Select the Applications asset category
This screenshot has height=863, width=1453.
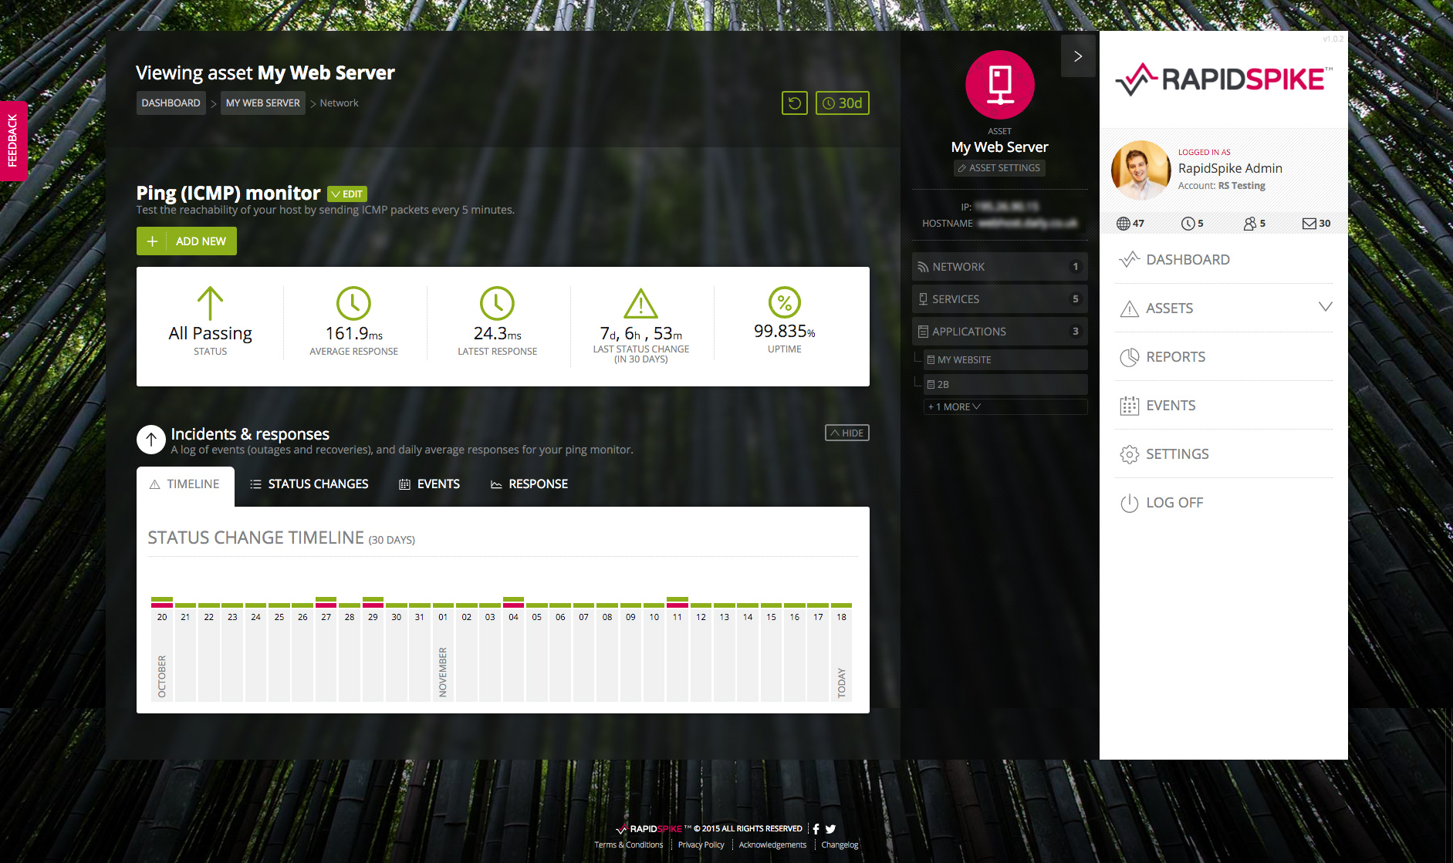tap(999, 332)
